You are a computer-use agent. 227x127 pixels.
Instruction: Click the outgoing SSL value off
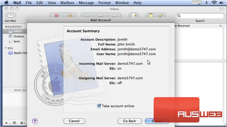click(119, 83)
